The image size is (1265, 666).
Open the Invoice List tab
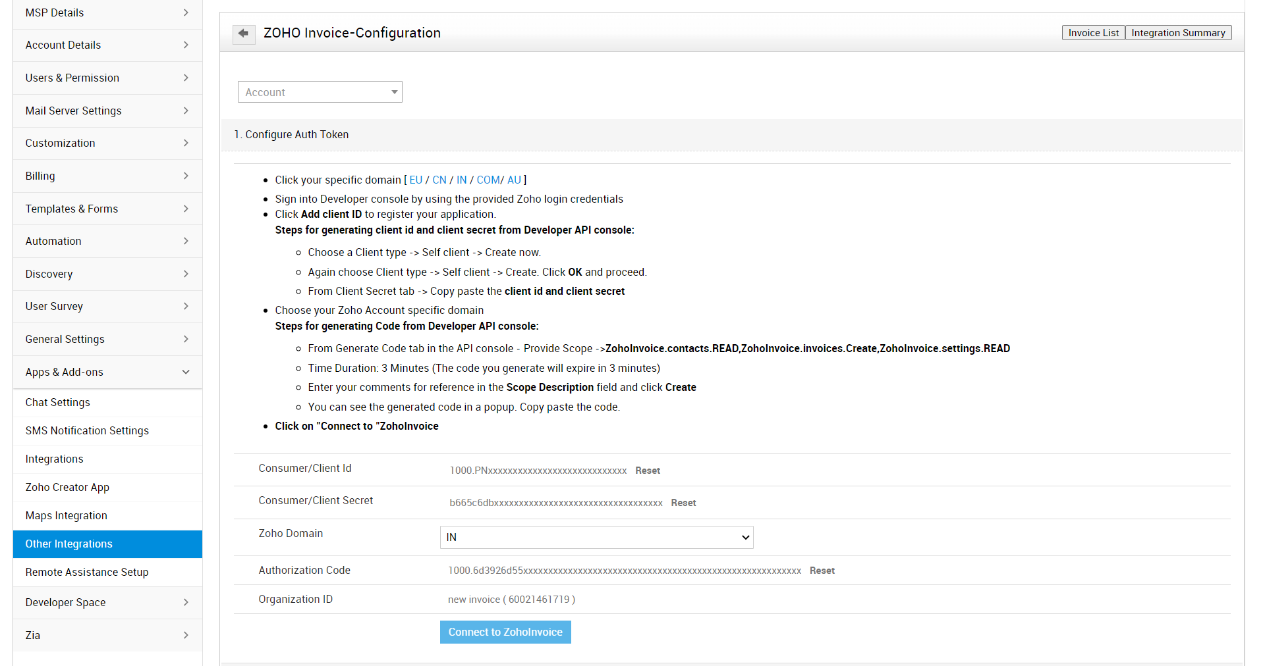(x=1093, y=33)
